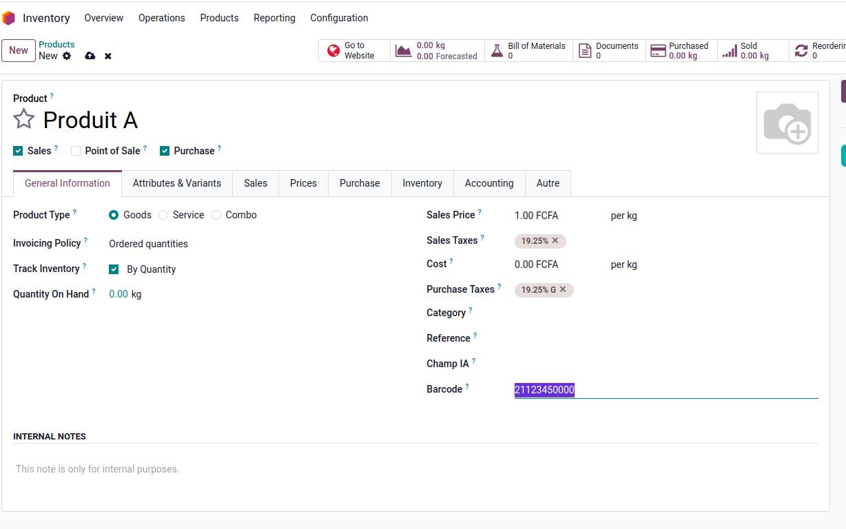Click the favorite star next to Produit A

click(x=24, y=119)
